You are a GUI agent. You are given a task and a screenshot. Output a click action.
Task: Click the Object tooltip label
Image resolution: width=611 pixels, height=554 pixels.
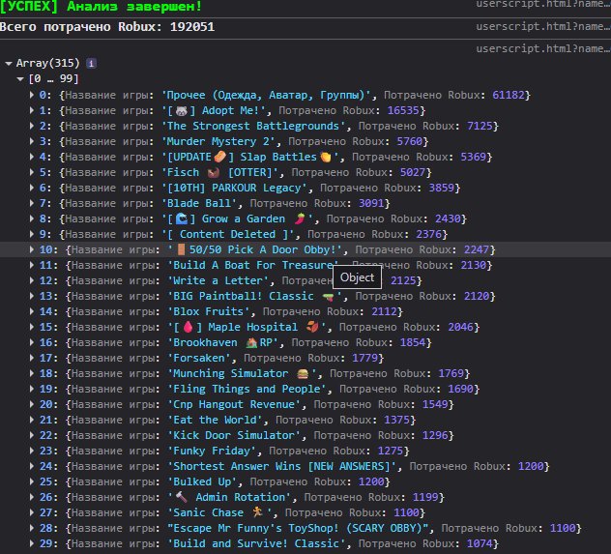click(357, 277)
